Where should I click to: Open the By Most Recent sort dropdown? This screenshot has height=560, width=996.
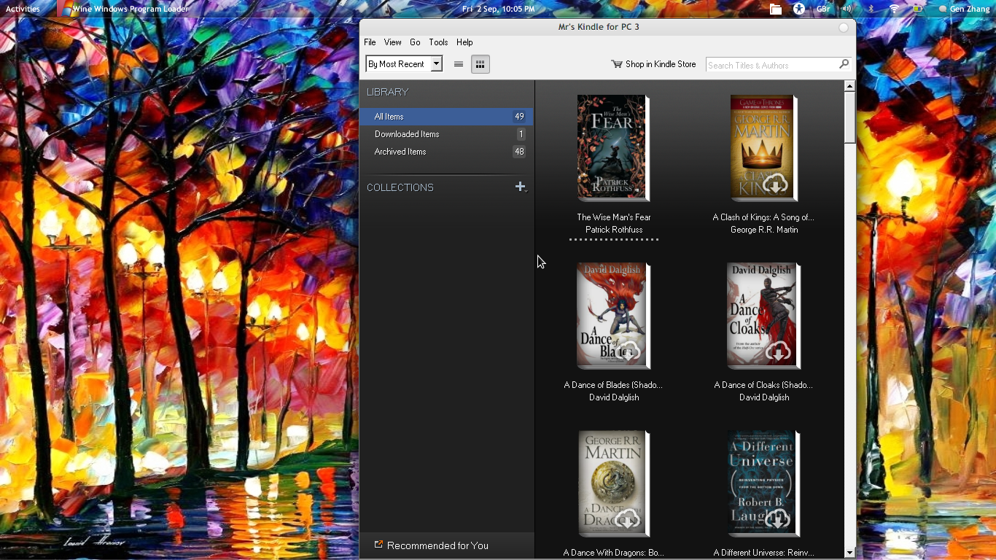tap(404, 64)
